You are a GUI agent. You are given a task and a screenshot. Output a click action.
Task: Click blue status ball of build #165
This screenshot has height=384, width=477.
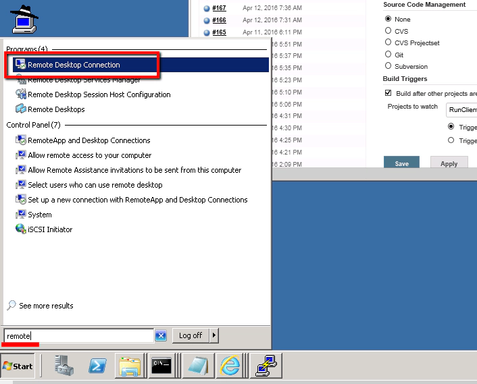pyautogui.click(x=207, y=33)
